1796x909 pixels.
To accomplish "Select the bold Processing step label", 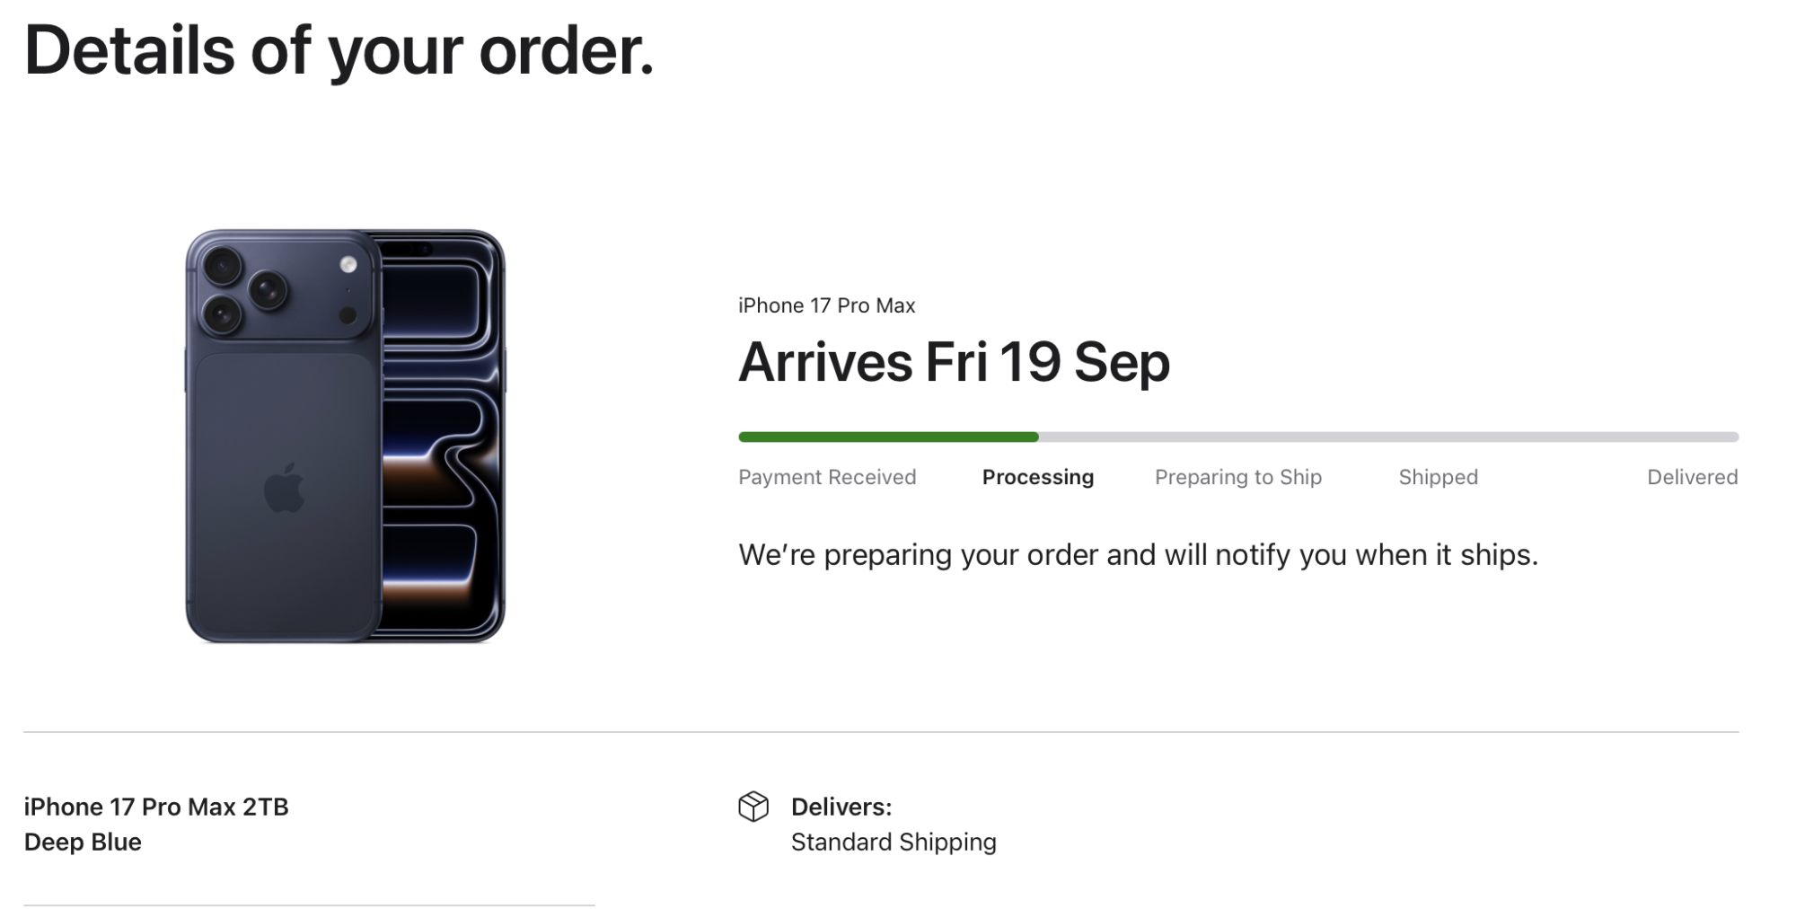I will [x=1037, y=477].
